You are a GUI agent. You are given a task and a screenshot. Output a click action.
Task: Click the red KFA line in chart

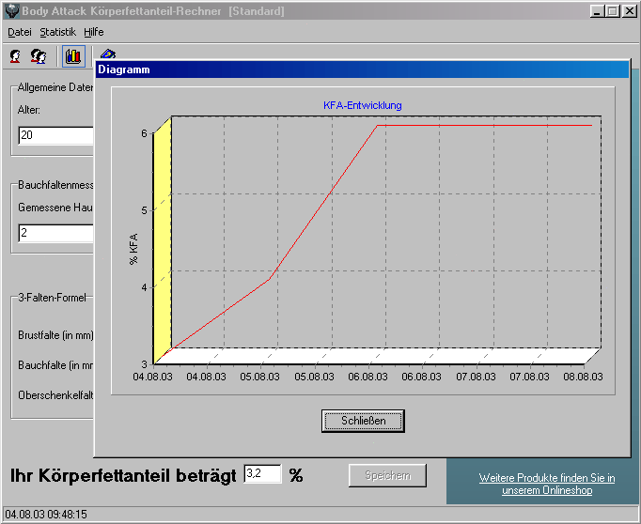(324, 202)
